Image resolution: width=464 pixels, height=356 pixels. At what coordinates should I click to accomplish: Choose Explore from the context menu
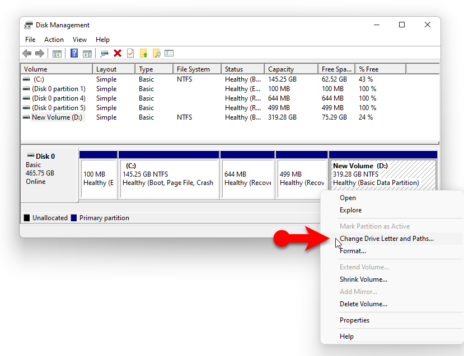(x=392, y=210)
